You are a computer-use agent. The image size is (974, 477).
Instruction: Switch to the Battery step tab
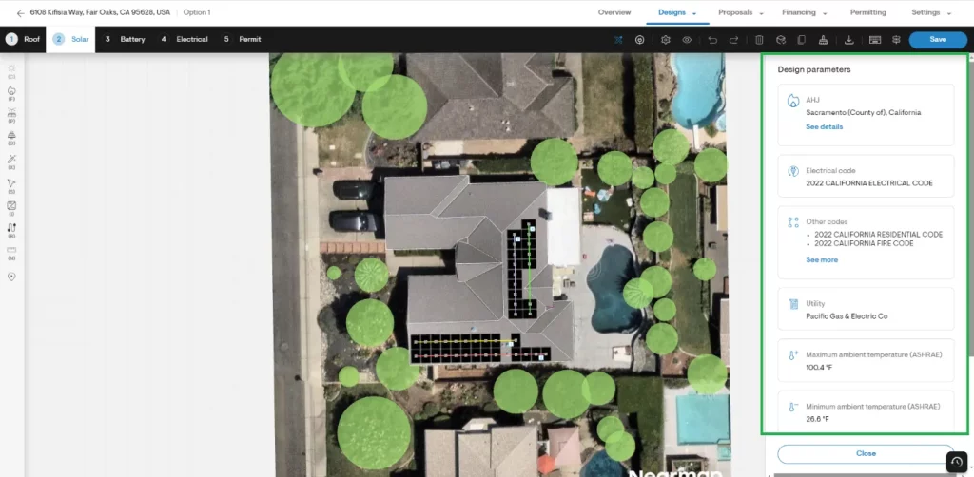point(125,39)
